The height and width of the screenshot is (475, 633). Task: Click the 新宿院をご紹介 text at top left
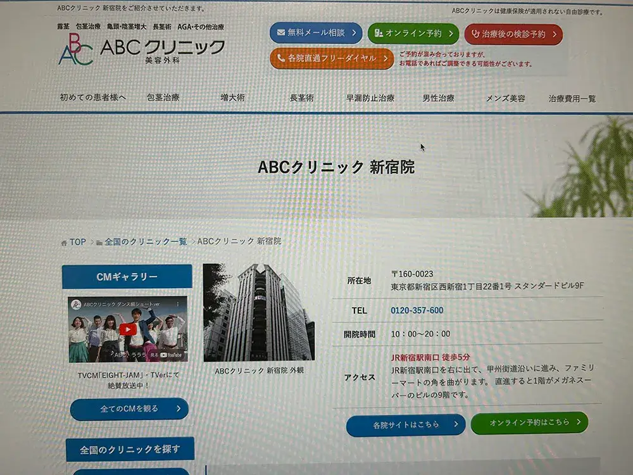click(131, 8)
